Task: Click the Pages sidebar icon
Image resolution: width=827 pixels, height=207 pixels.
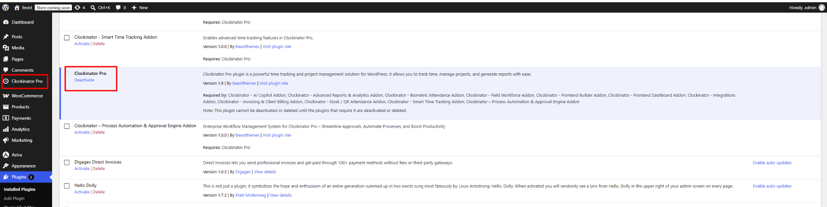Action: (x=6, y=59)
